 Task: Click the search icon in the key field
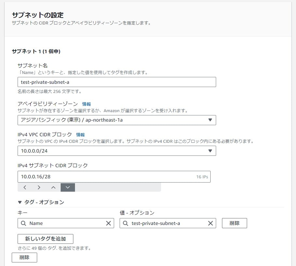pos(23,223)
